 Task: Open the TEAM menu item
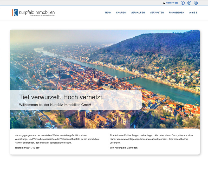[x=108, y=12]
